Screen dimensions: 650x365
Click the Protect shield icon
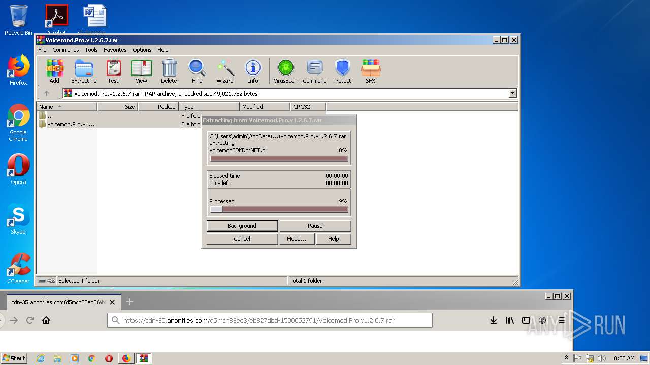click(x=342, y=71)
